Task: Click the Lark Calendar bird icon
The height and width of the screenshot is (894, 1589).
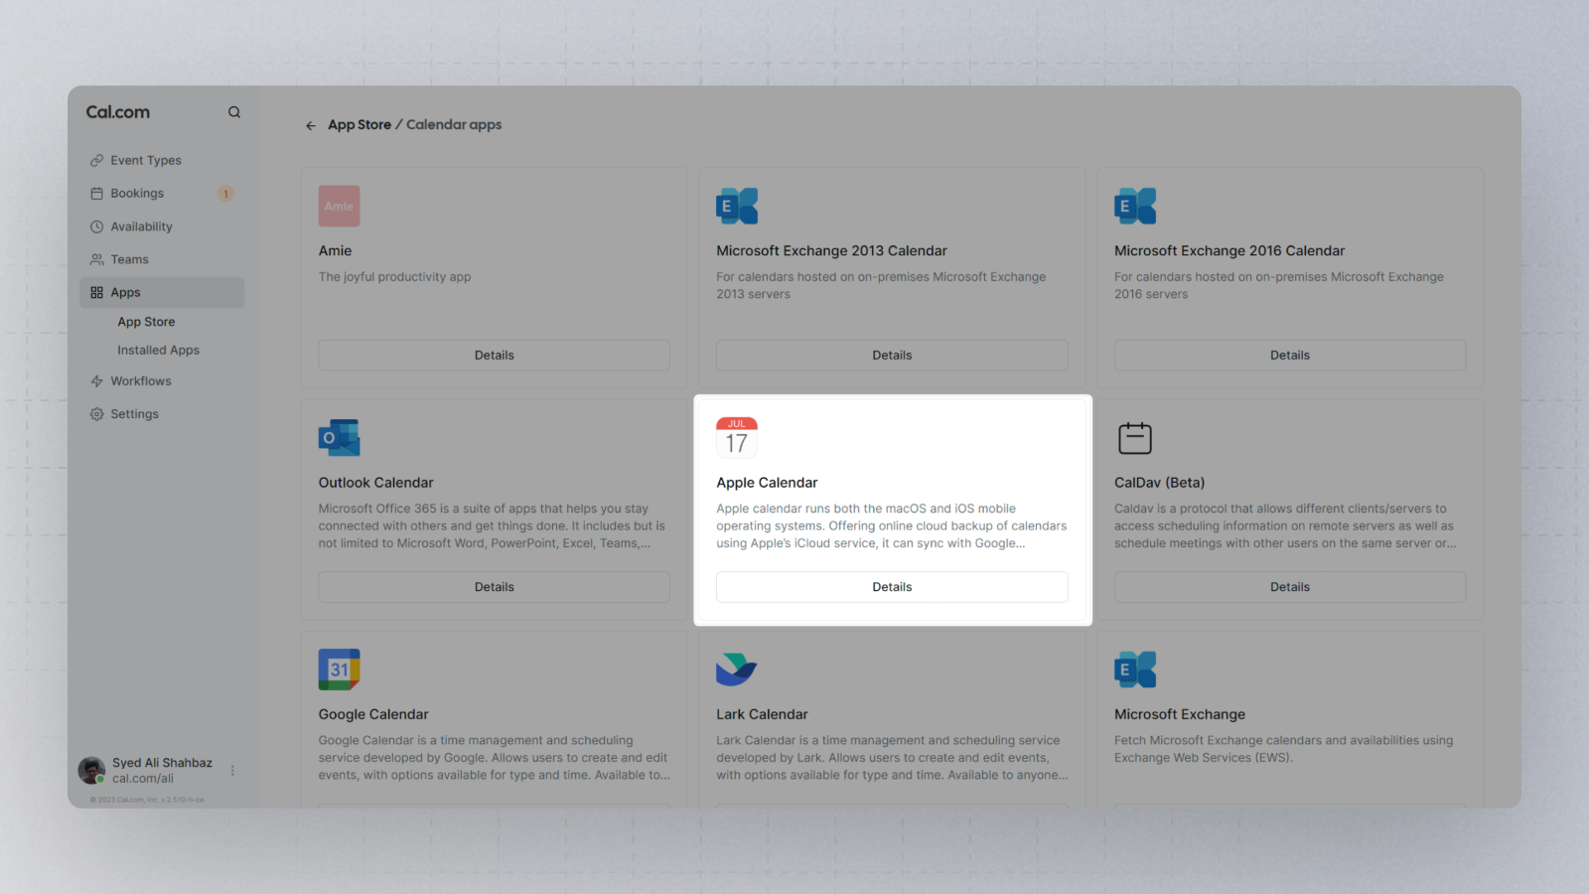Action: click(737, 670)
